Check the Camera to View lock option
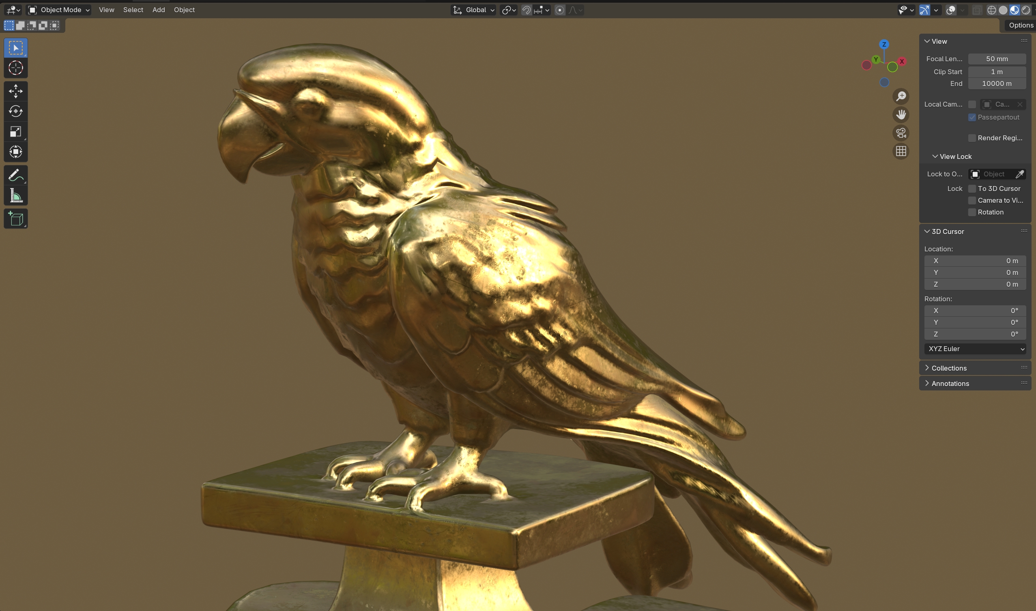The width and height of the screenshot is (1036, 611). tap(972, 201)
